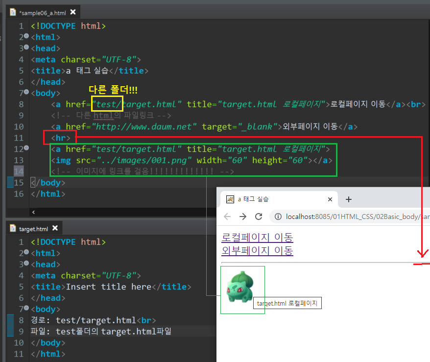
Task: Click the '_blank' target attribute value
Action: pos(258,127)
